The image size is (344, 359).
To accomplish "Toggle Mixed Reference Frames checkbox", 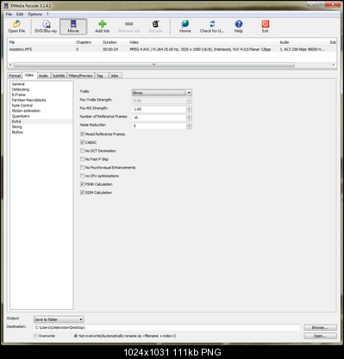I will [x=82, y=134].
